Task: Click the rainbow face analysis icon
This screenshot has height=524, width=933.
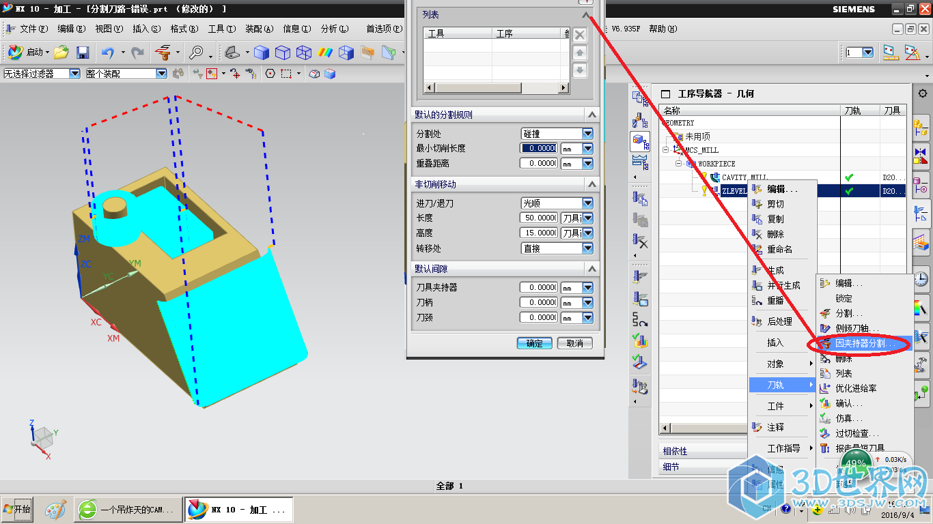Action: coord(325,52)
